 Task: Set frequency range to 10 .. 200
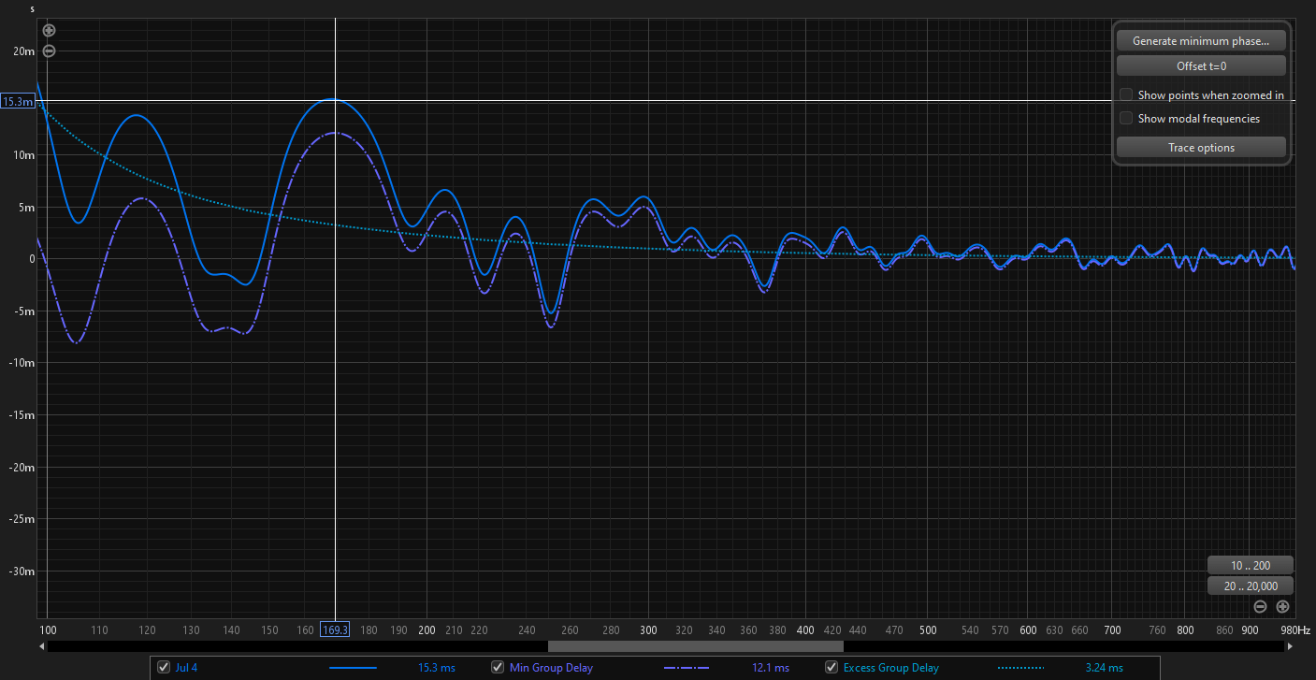coord(1250,566)
